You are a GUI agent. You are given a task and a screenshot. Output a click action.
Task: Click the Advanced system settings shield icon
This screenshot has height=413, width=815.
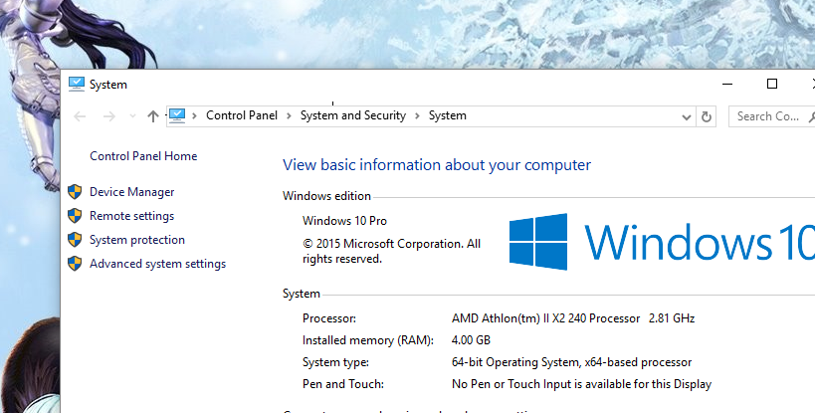(x=75, y=264)
